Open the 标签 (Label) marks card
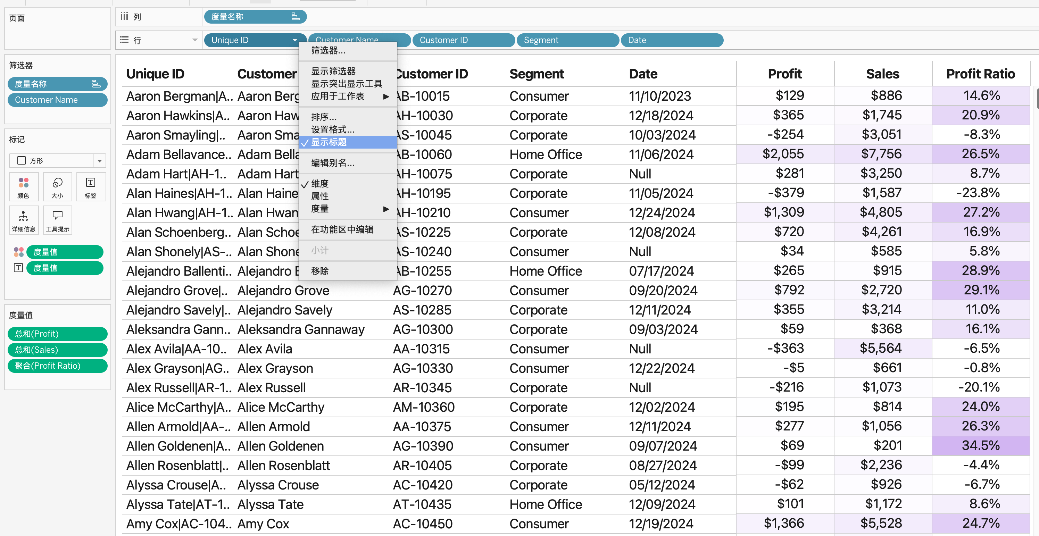 click(x=91, y=187)
